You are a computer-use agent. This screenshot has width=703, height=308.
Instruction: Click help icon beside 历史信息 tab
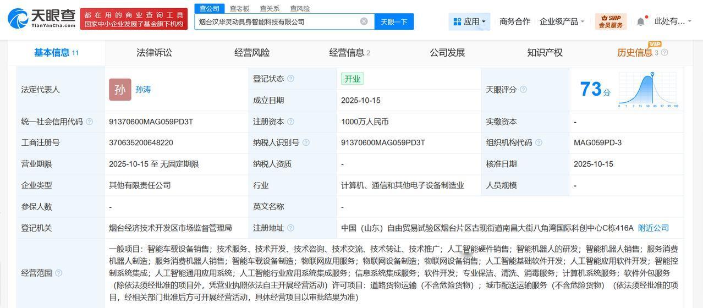(664, 53)
